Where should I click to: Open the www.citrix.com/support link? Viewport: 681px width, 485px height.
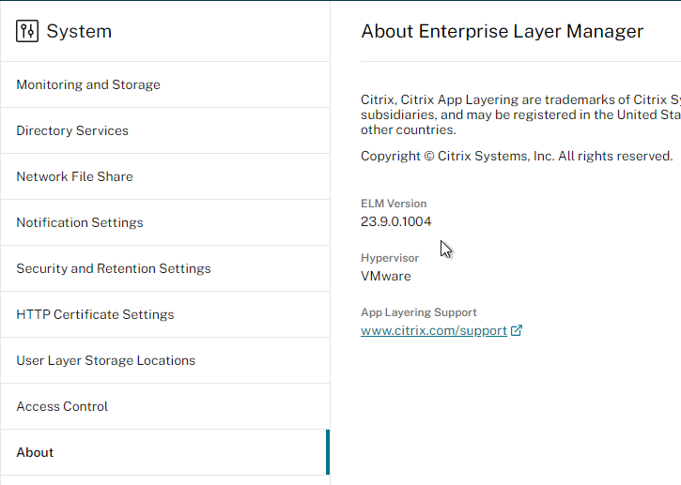(434, 330)
